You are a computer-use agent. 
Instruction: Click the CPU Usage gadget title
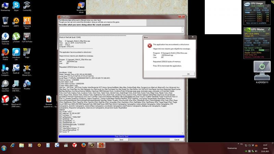click(257, 3)
